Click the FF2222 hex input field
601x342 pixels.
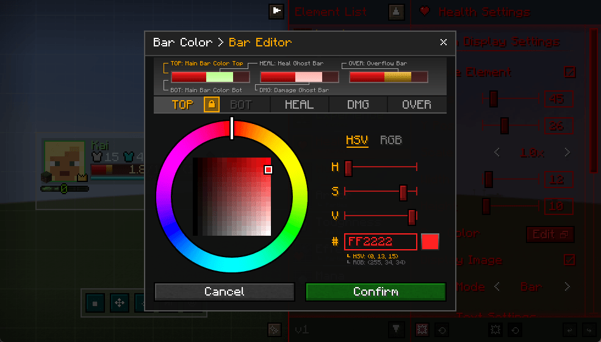point(380,241)
